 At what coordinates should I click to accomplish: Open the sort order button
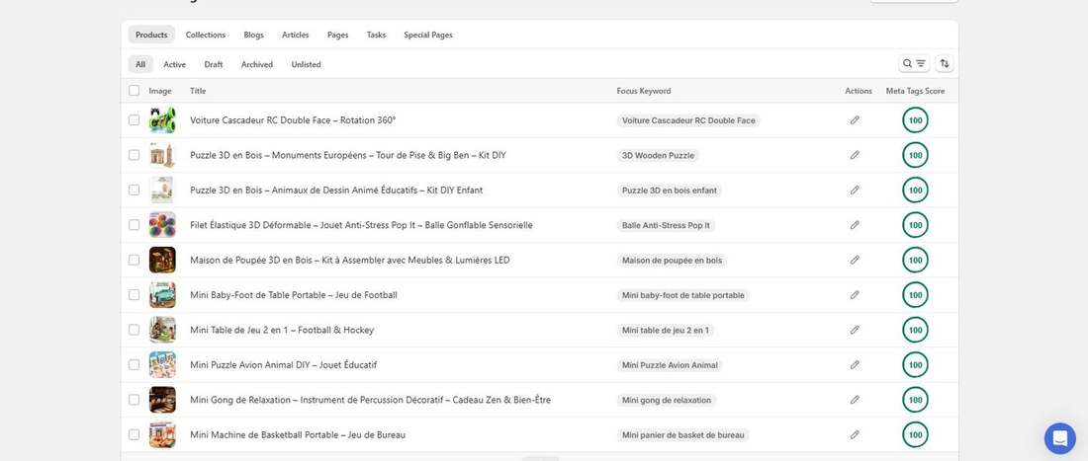(945, 64)
